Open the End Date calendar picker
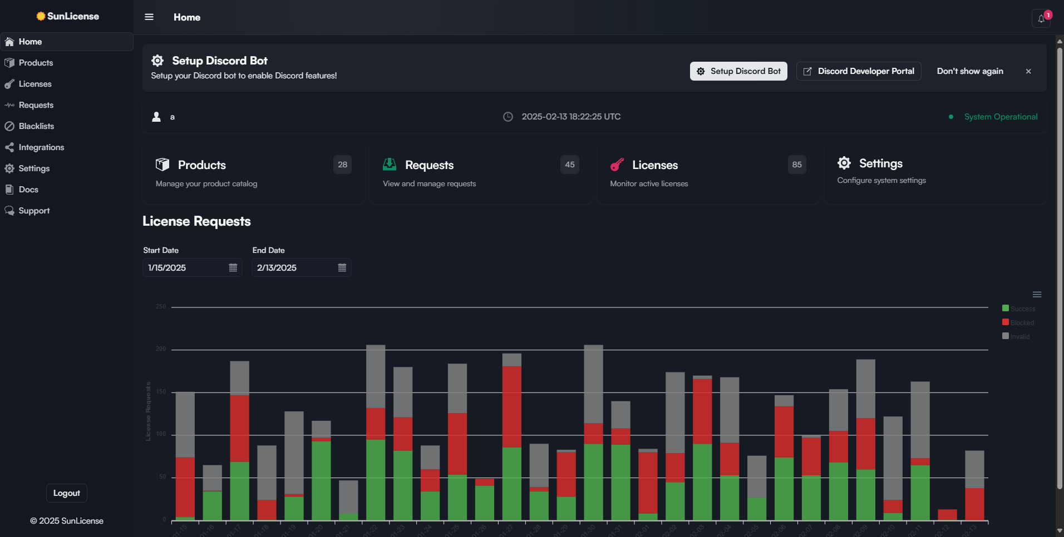This screenshot has width=1064, height=537. click(x=342, y=267)
